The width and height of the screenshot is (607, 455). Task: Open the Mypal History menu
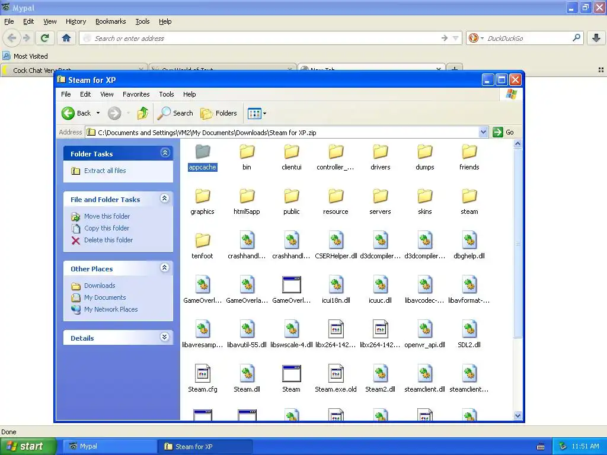click(76, 21)
